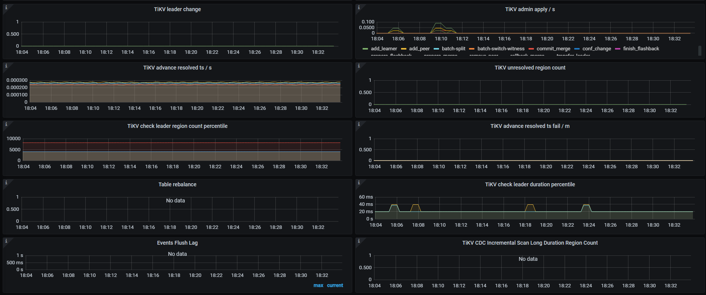Click add_learner legend color swatch
Viewport: 706px width, 295px height.
click(365, 49)
